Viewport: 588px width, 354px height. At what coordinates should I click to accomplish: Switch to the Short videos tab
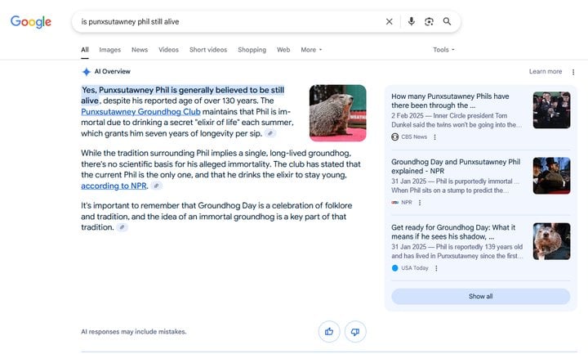[208, 50]
